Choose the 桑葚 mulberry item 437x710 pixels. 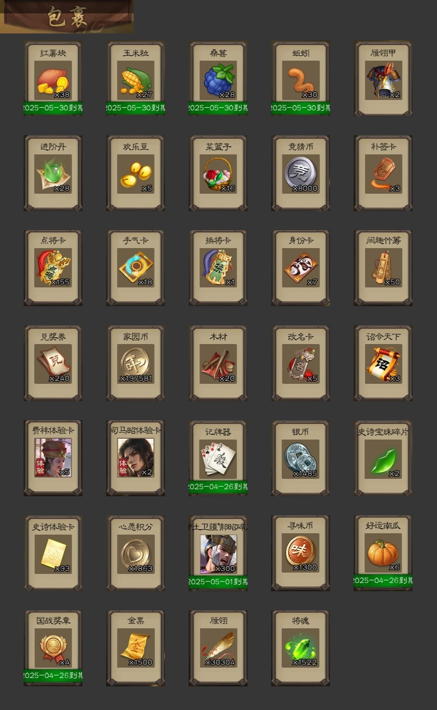coord(218,79)
